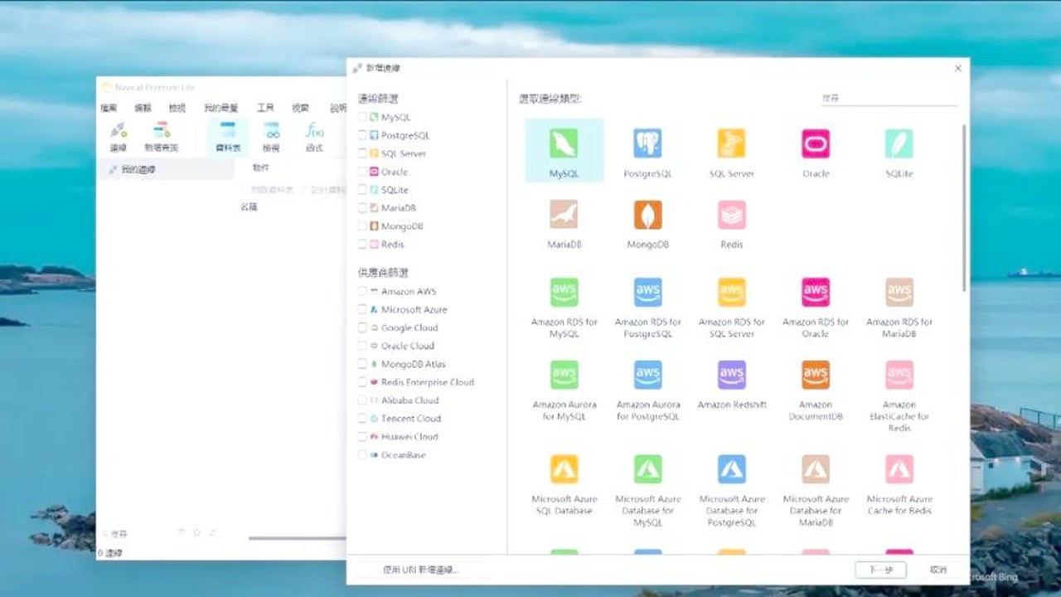Click the connection type search field
This screenshot has height=597, width=1061.
coord(889,98)
